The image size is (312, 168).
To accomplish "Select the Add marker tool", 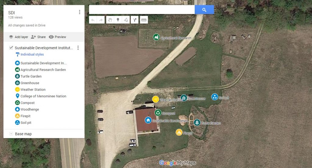I will [x=118, y=20].
